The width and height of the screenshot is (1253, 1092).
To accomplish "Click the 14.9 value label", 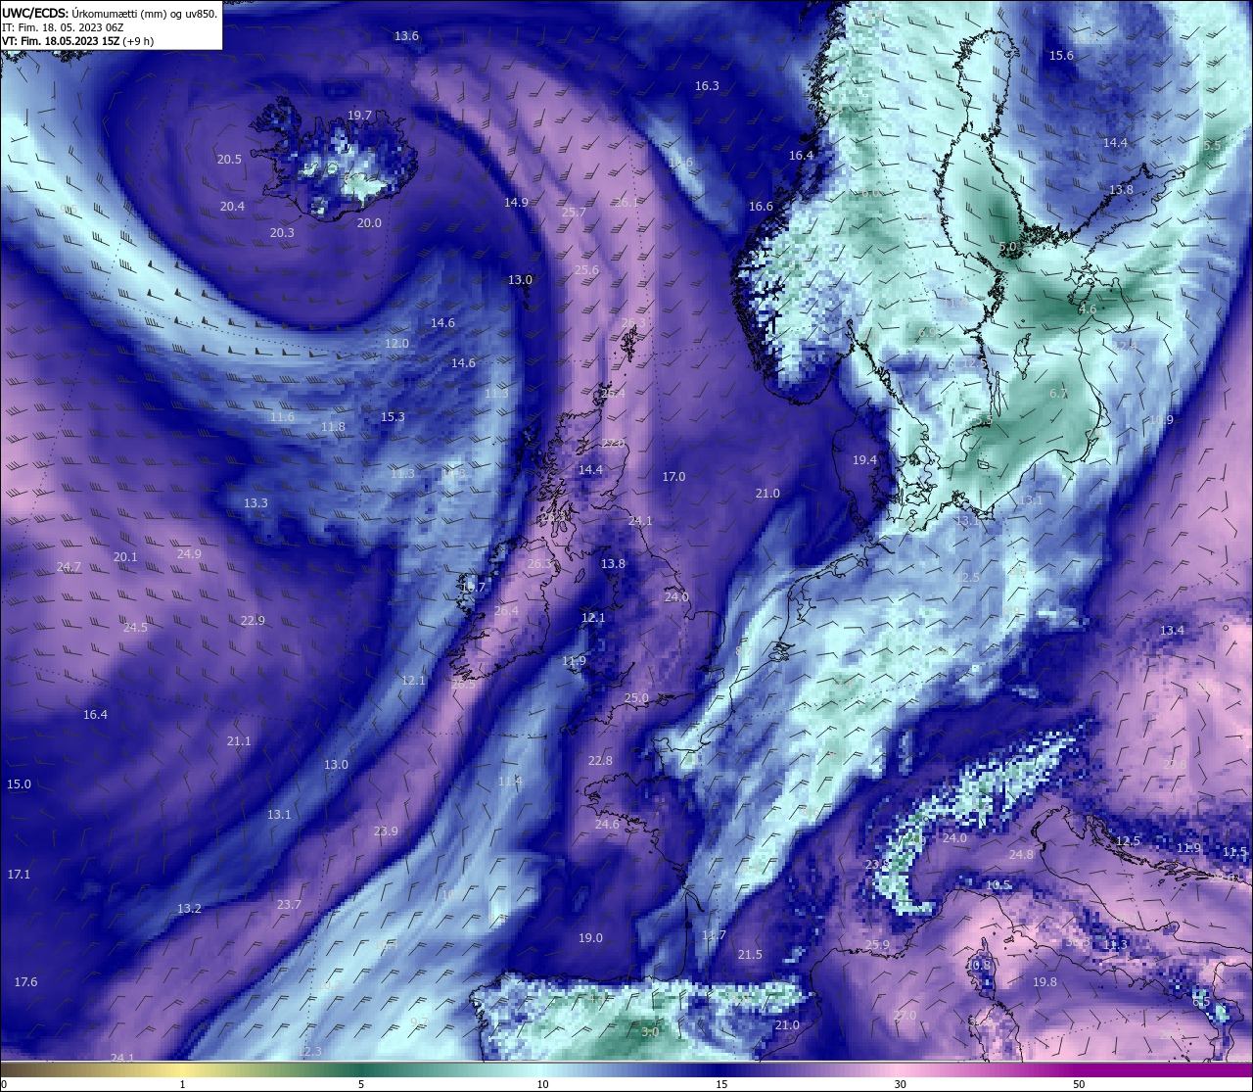I will click(x=516, y=203).
